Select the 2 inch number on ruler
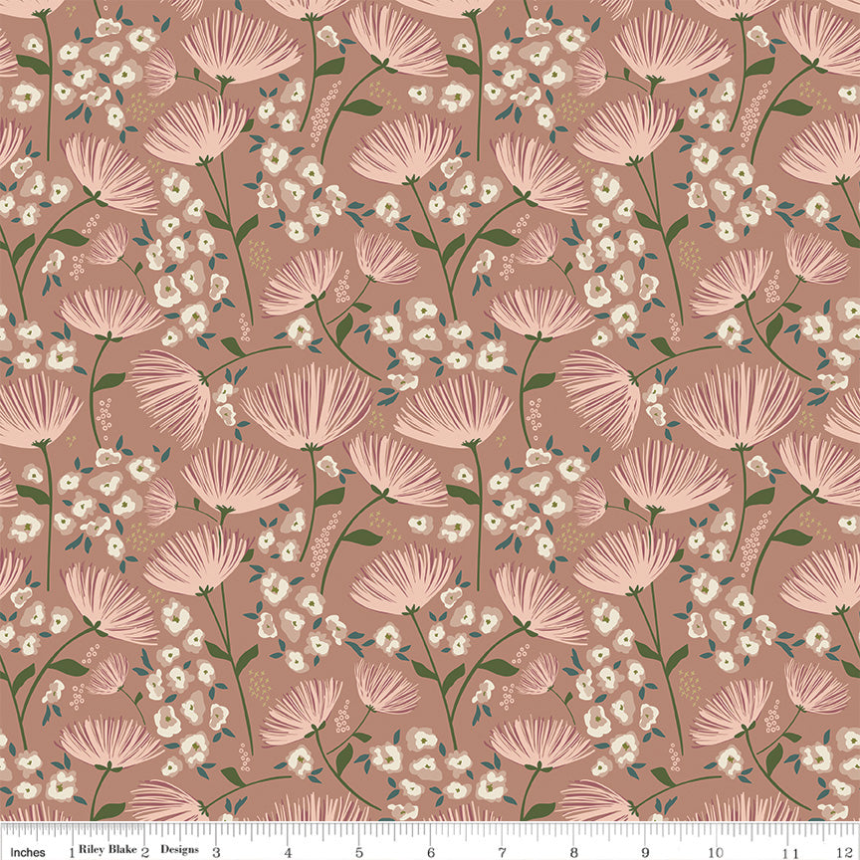The image size is (860, 860). point(144,852)
